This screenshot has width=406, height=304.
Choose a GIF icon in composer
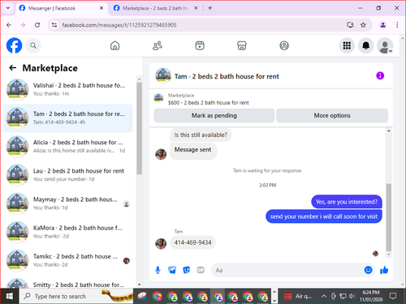pos(201,270)
